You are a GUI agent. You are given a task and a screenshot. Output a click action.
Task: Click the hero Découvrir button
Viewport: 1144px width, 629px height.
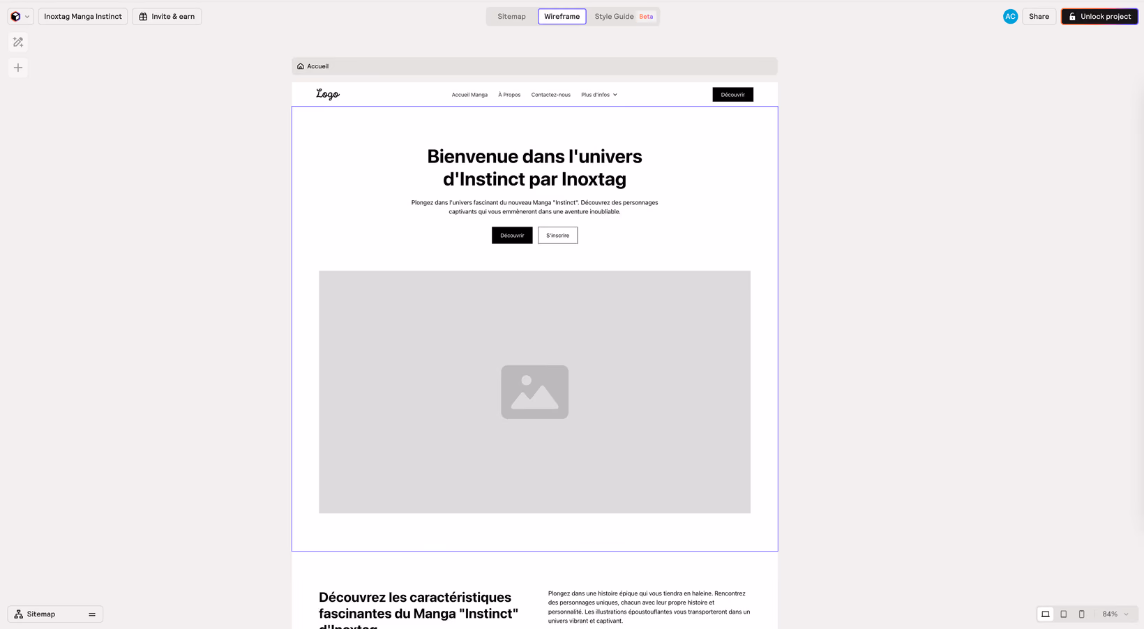(x=512, y=236)
